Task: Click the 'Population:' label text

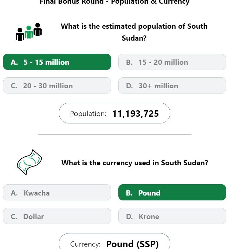Action: point(88,114)
